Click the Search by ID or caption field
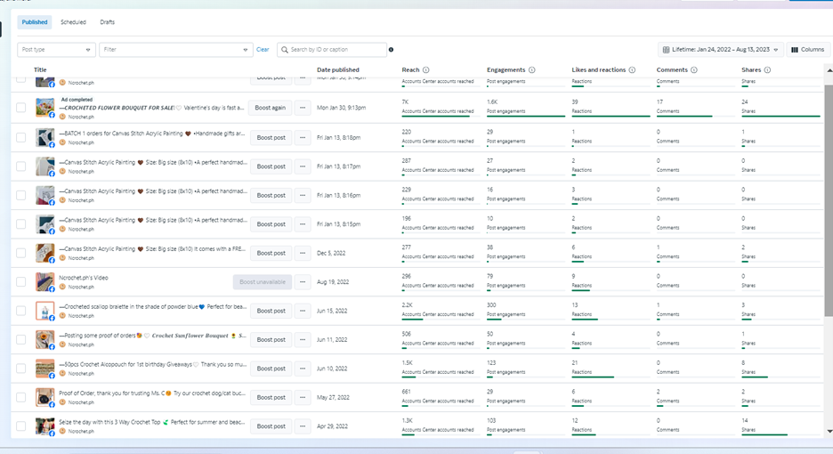Image resolution: width=833 pixels, height=454 pixels. pos(332,50)
